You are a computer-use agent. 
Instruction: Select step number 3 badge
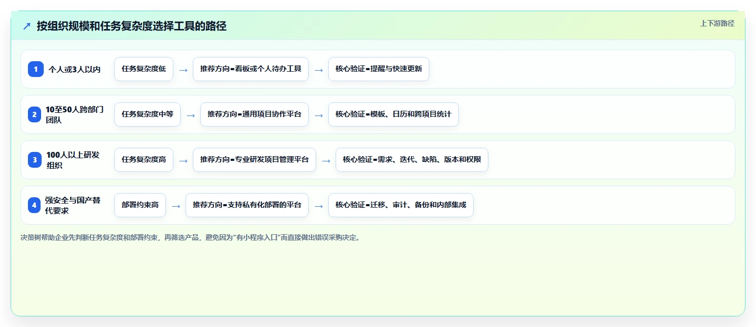coord(35,160)
